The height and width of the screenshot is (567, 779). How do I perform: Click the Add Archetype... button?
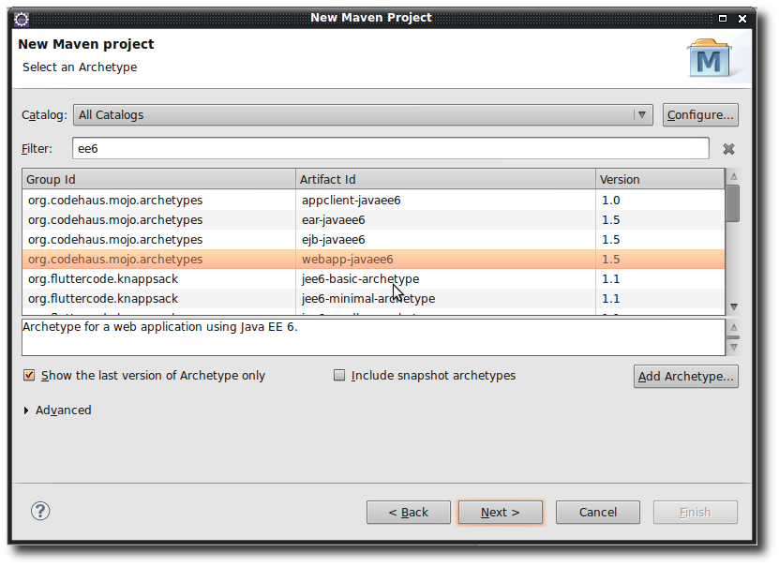[x=685, y=377]
